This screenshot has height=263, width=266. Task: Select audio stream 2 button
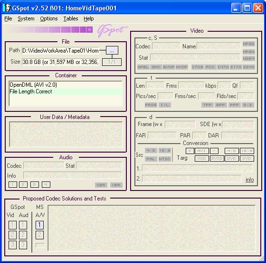coord(23,185)
